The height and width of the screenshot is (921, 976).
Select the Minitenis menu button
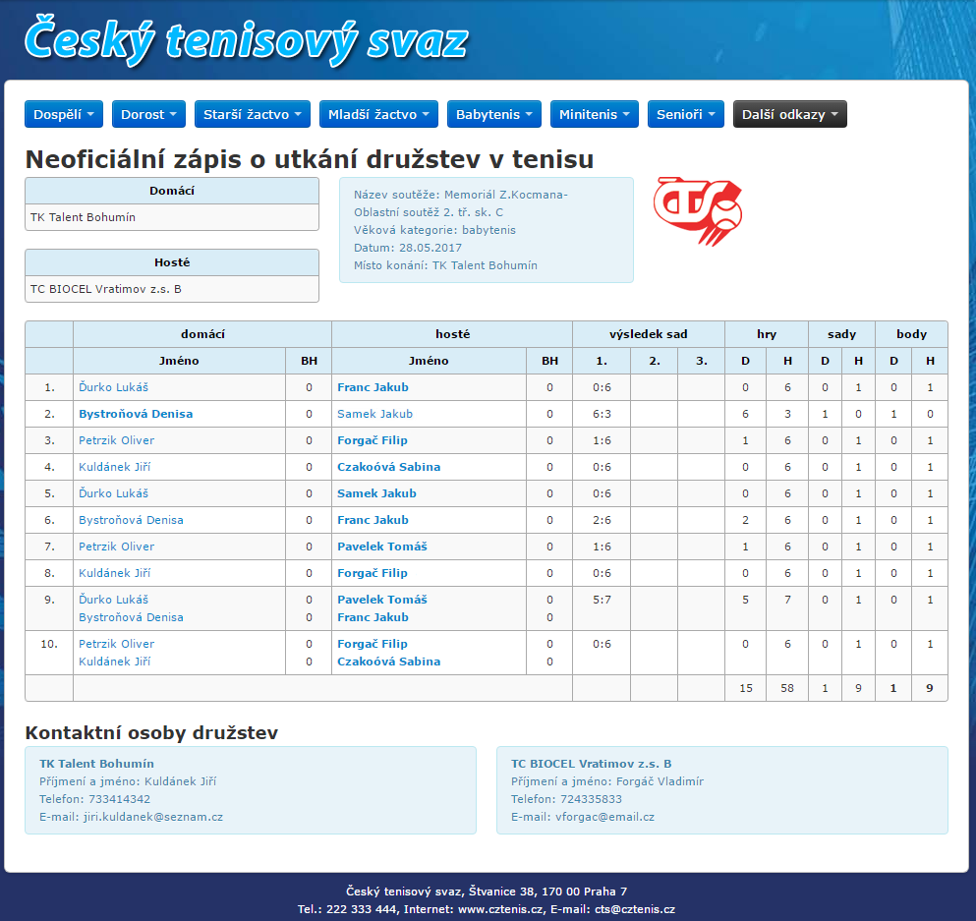click(x=594, y=114)
